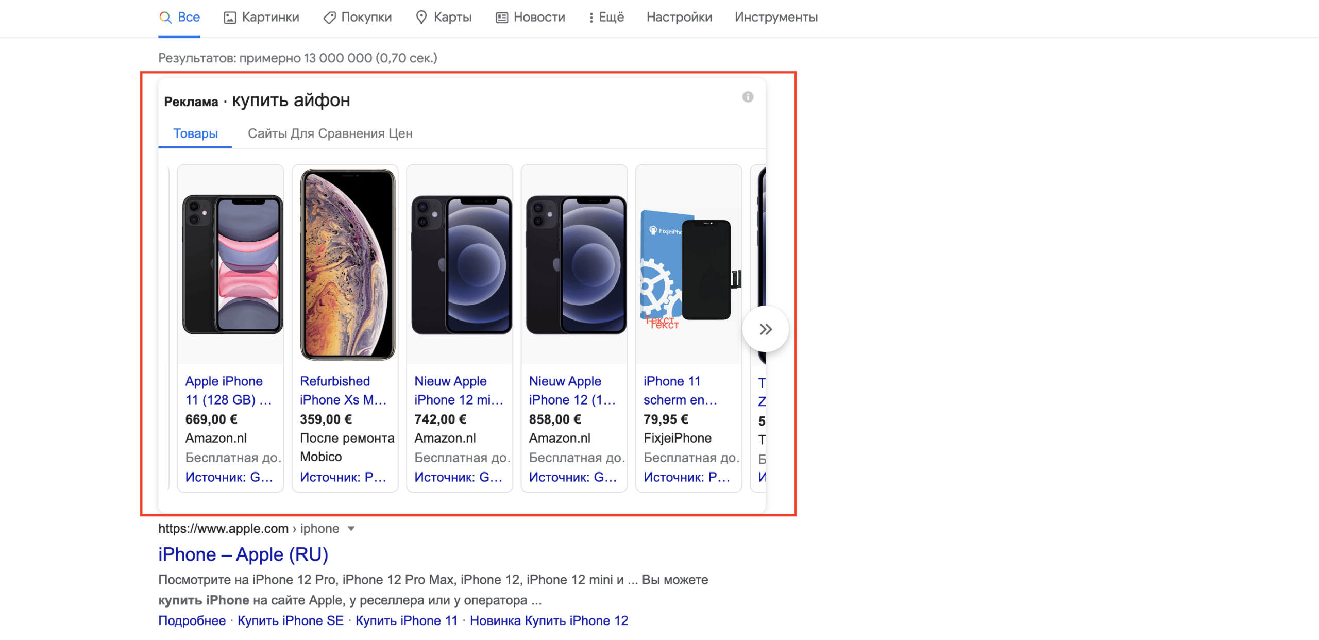Click Источник link under 669,00 € item

pos(229,477)
